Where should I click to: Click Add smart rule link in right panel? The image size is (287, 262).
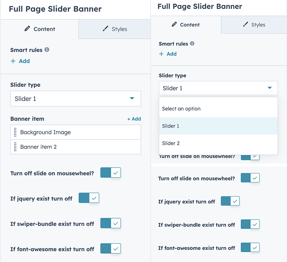pos(168,54)
